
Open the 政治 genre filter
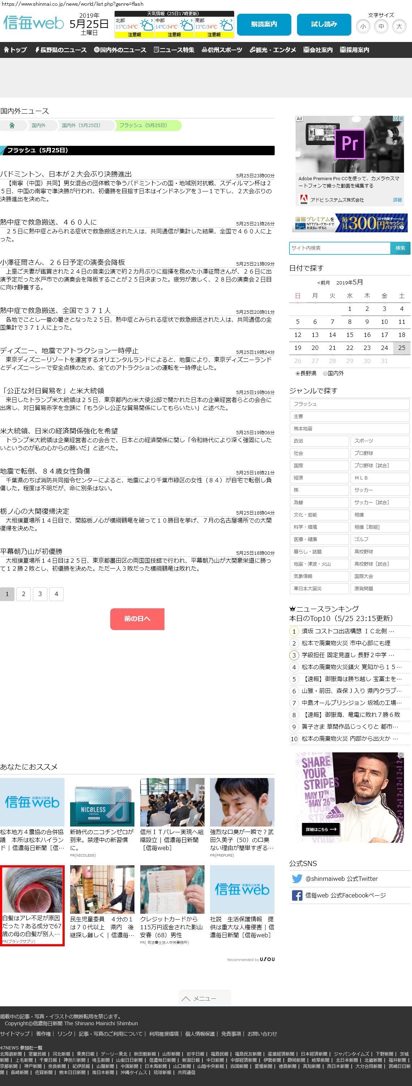pyautogui.click(x=319, y=441)
